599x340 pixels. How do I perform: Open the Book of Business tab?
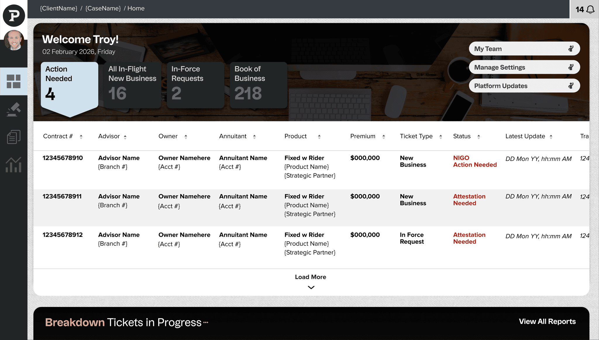coord(258,85)
